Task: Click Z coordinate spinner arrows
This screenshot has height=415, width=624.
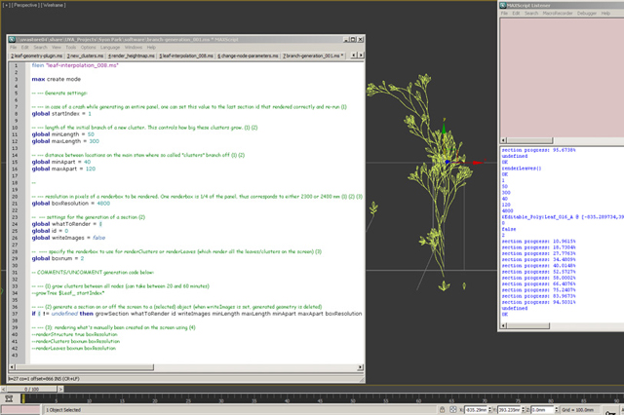Action: coord(557,410)
